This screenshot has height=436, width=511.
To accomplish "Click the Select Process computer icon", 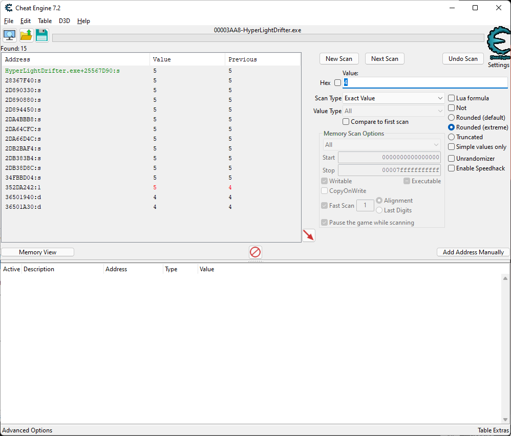I will click(9, 35).
